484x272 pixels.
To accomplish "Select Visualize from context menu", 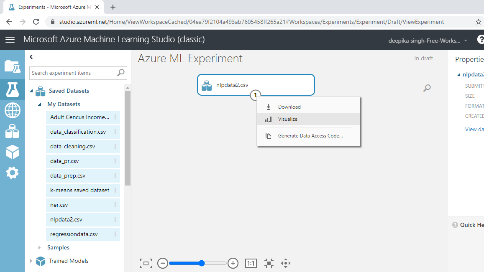I will point(308,119).
